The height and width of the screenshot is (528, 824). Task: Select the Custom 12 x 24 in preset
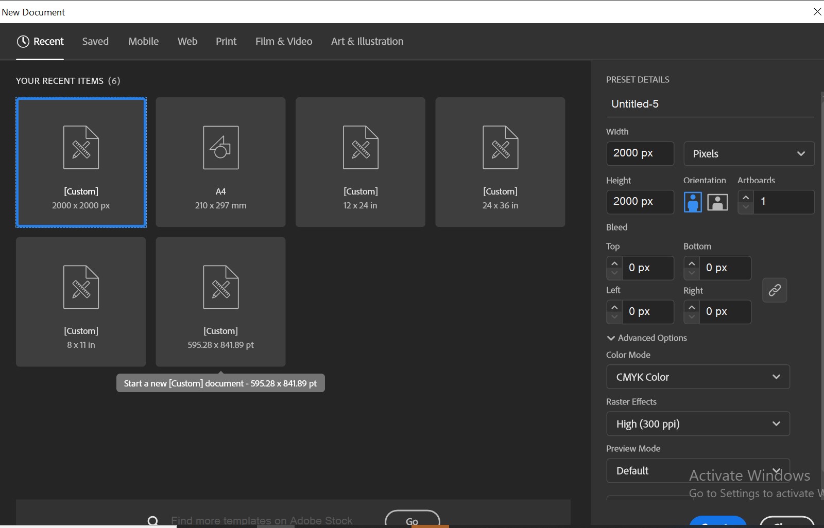tap(360, 162)
